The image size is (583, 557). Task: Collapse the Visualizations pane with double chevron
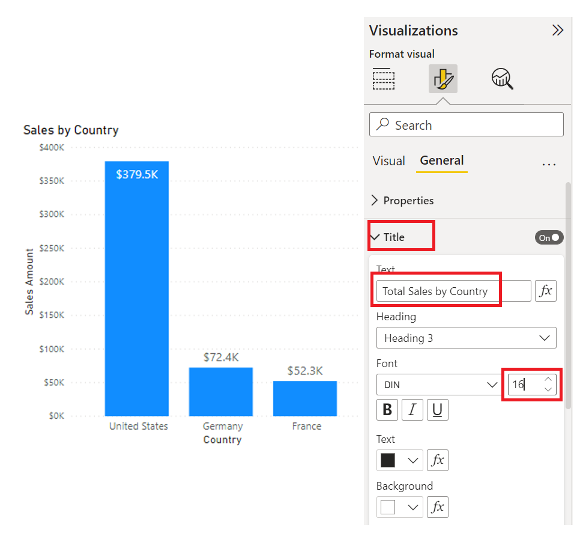coord(558,30)
